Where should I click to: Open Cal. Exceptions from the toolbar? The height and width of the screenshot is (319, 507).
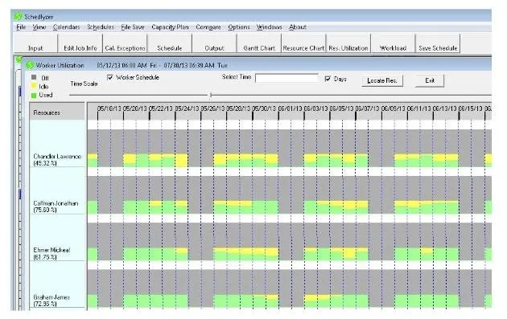tap(125, 43)
